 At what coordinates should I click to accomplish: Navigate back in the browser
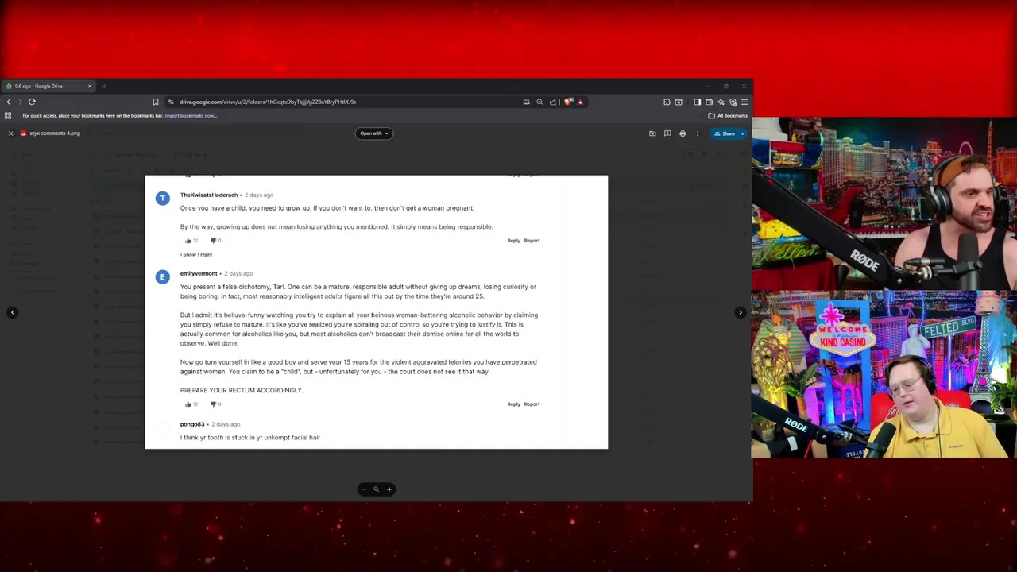click(9, 102)
